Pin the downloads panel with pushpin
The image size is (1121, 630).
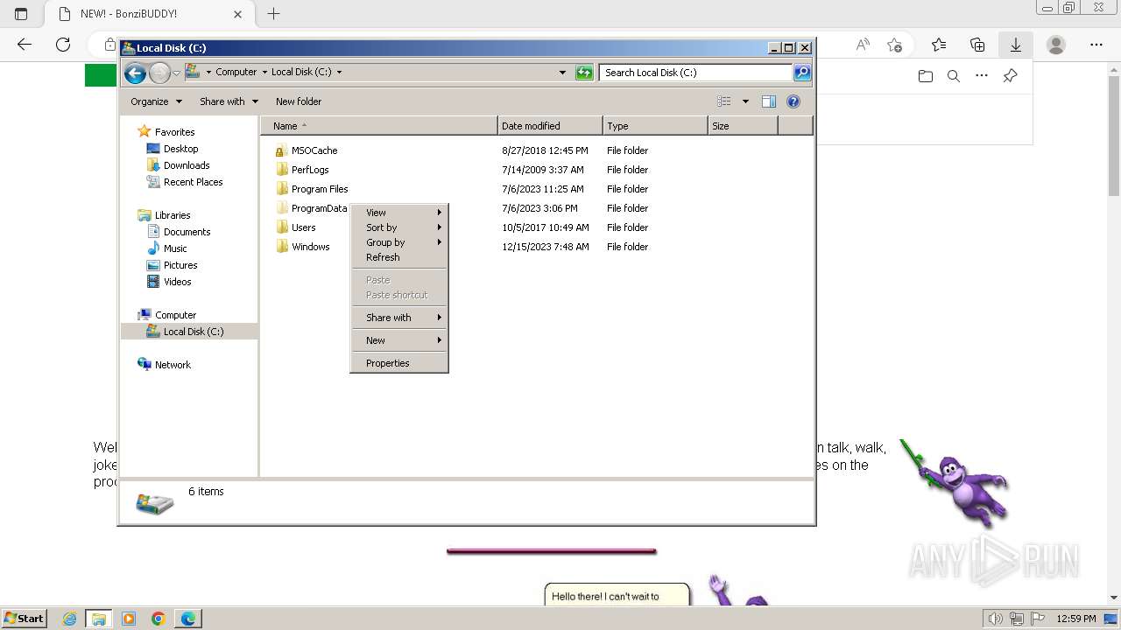click(1010, 76)
